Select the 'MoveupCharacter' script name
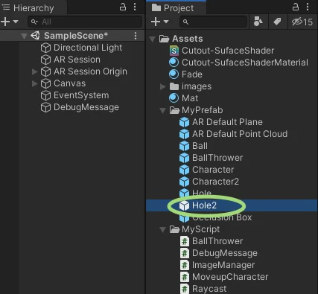 coord(230,277)
